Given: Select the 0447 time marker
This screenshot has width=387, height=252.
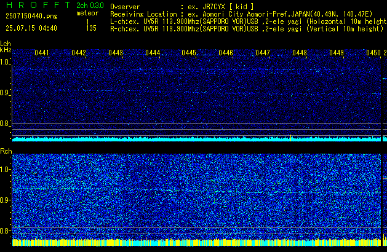Looking at the screenshot, I should point(263,53).
